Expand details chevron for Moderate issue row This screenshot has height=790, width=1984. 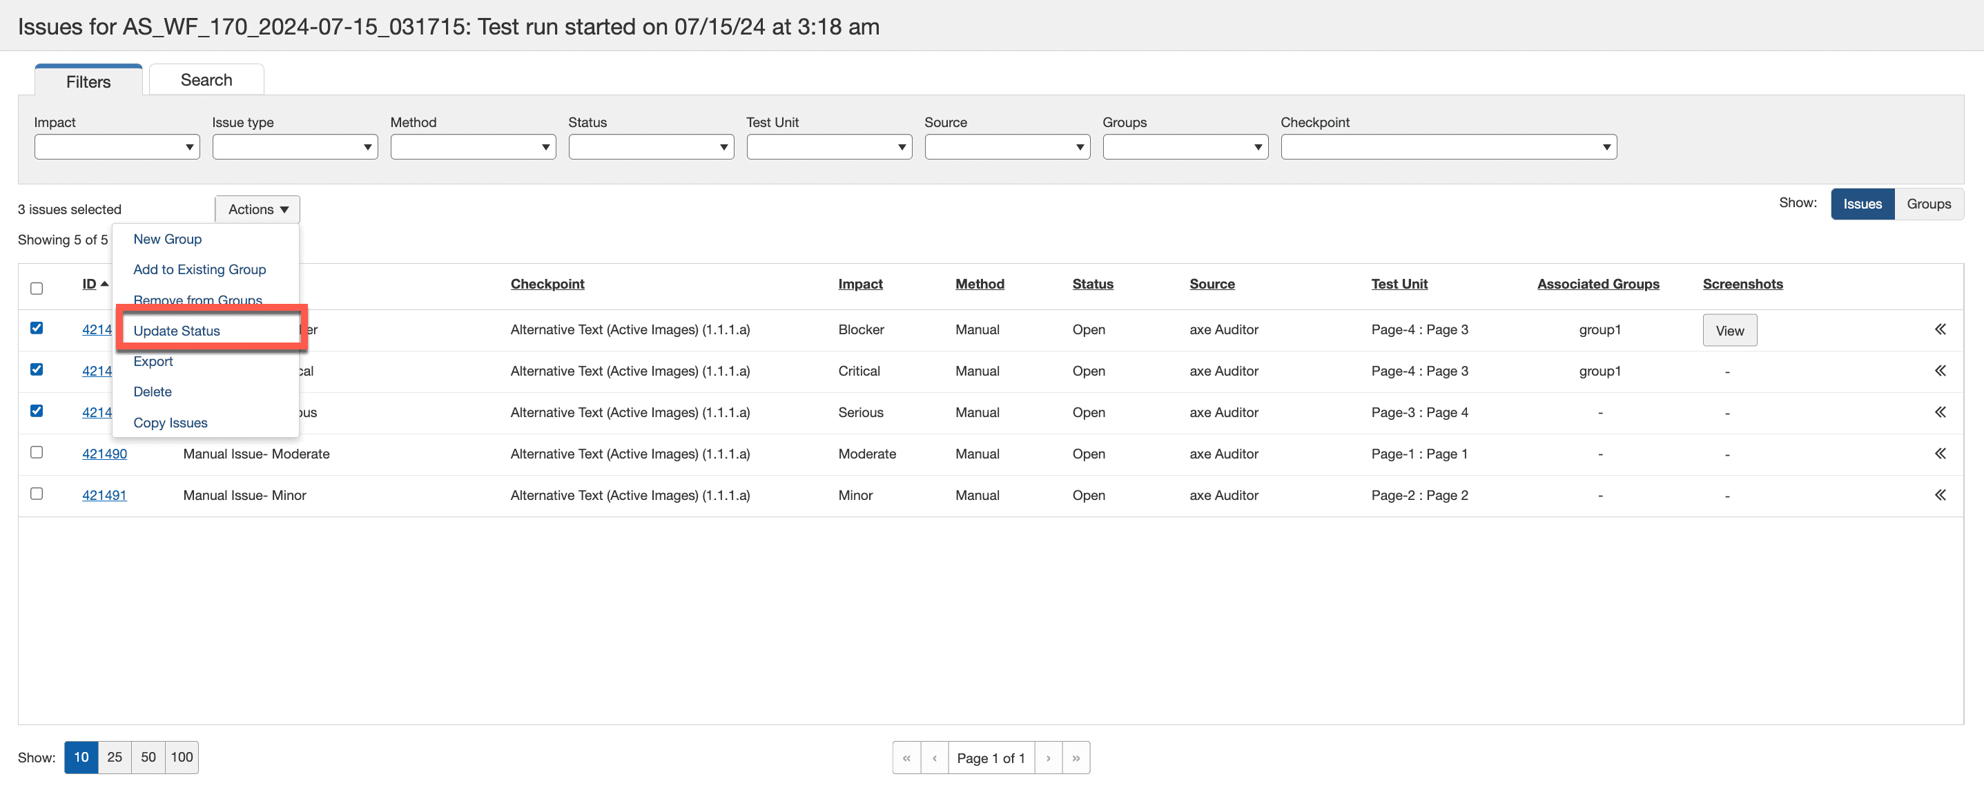(x=1939, y=454)
